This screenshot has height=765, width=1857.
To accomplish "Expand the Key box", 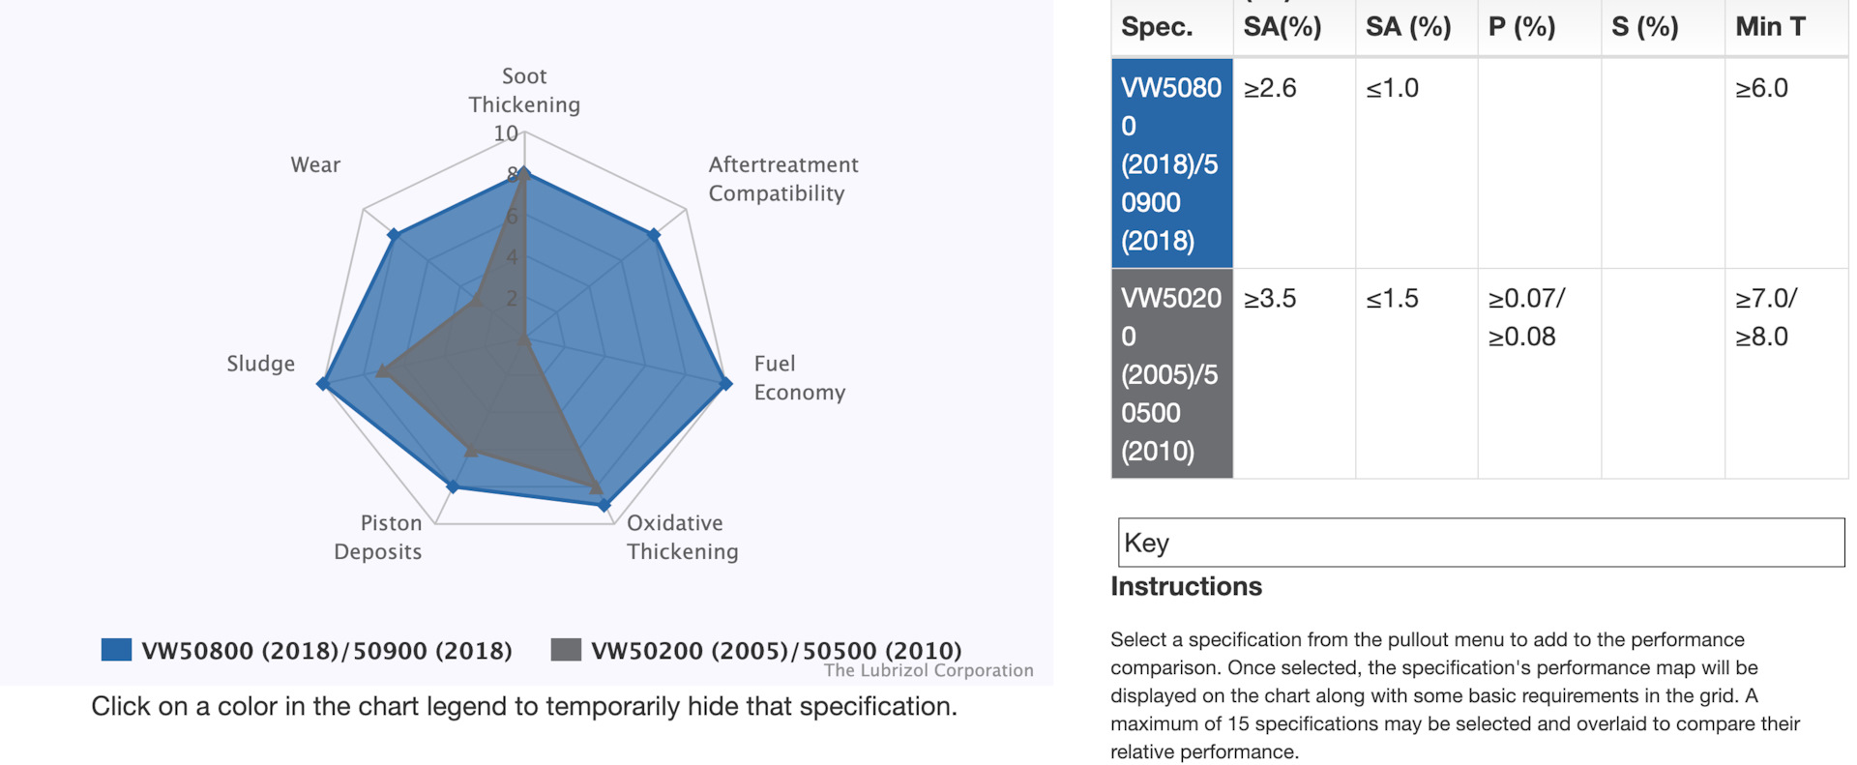I will tap(1480, 543).
